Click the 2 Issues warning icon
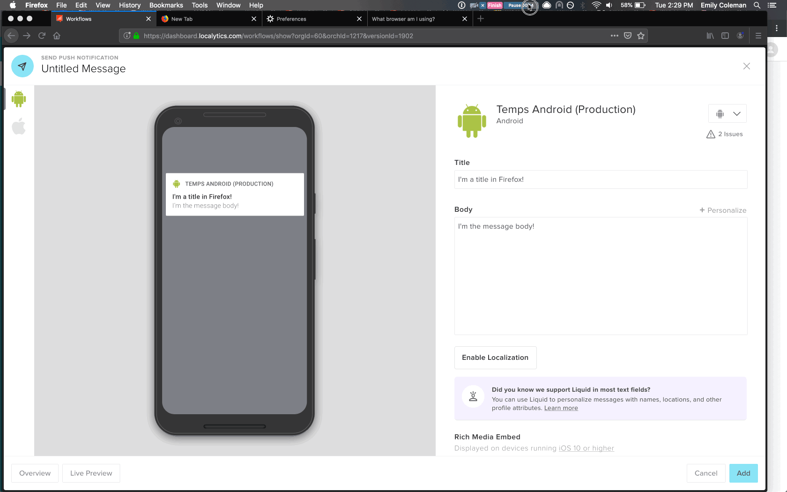This screenshot has width=787, height=492. coord(711,134)
